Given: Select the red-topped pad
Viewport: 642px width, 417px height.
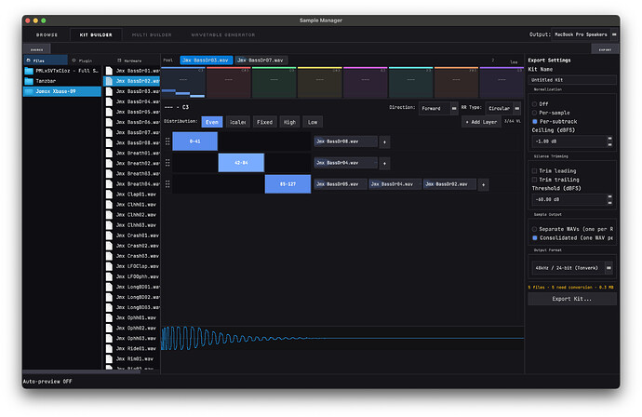Looking at the screenshot, I should tap(229, 82).
